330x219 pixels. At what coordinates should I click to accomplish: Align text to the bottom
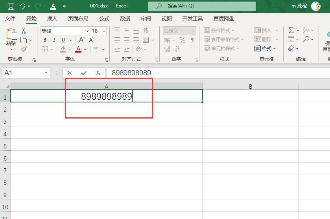(136, 31)
